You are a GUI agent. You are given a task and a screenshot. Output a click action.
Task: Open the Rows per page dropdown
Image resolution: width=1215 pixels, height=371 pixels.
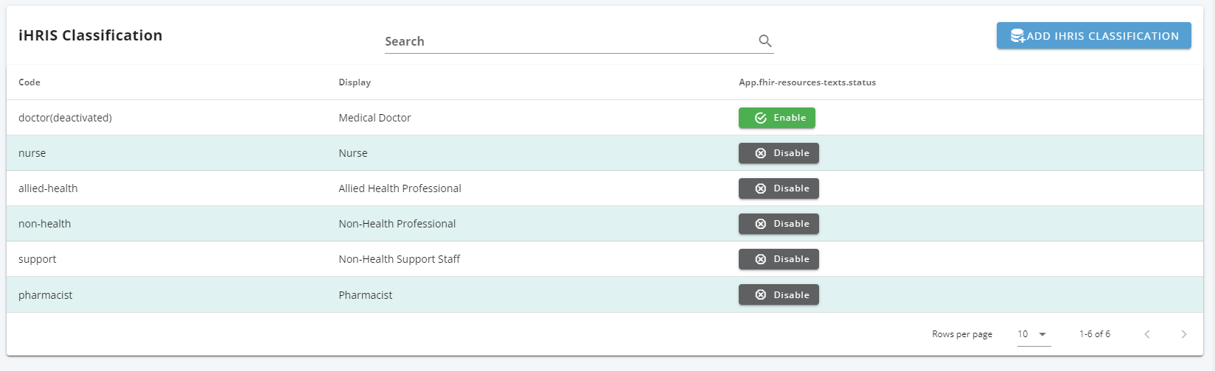(1034, 334)
